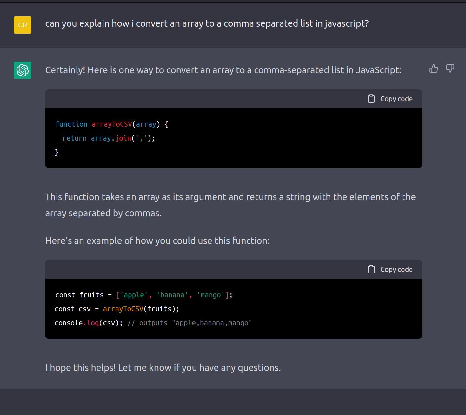The height and width of the screenshot is (415, 466).
Task: Click the thumbs down icon on the response
Action: 450,69
